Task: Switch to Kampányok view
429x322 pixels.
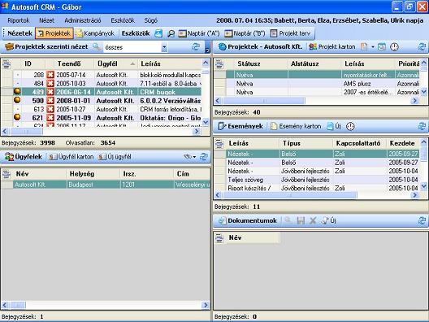Action: (x=95, y=33)
